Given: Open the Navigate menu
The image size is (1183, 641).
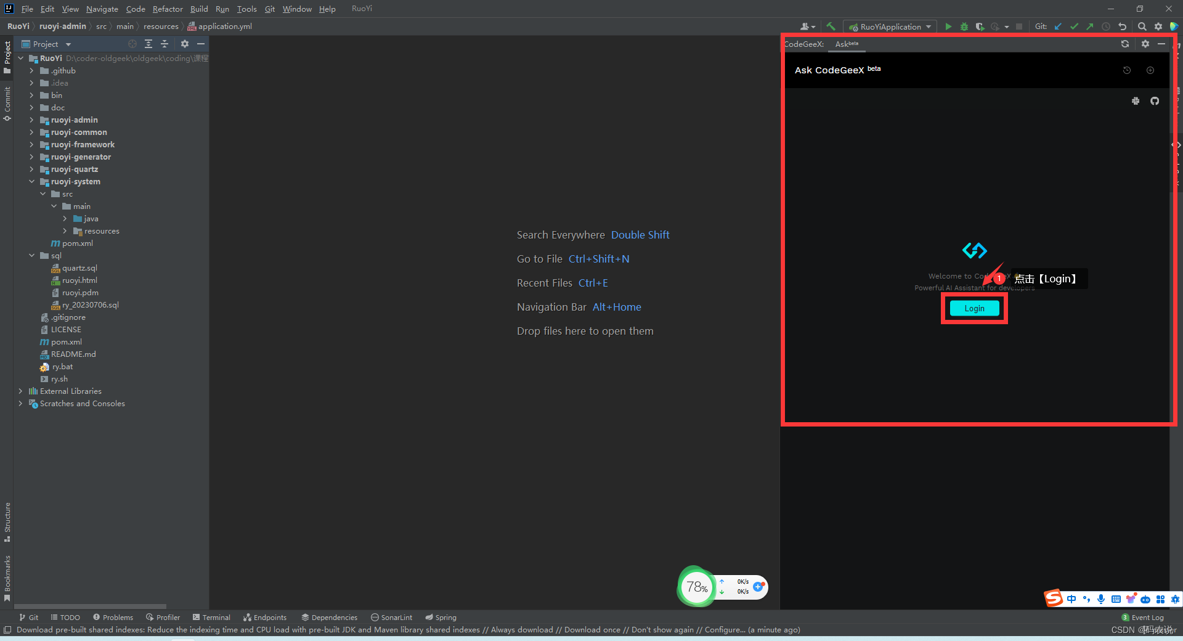Looking at the screenshot, I should click(102, 9).
